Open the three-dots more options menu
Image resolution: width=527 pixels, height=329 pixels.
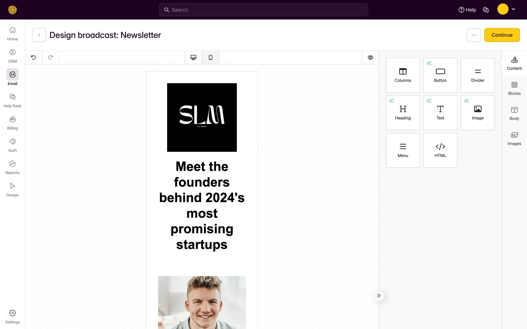coord(473,35)
